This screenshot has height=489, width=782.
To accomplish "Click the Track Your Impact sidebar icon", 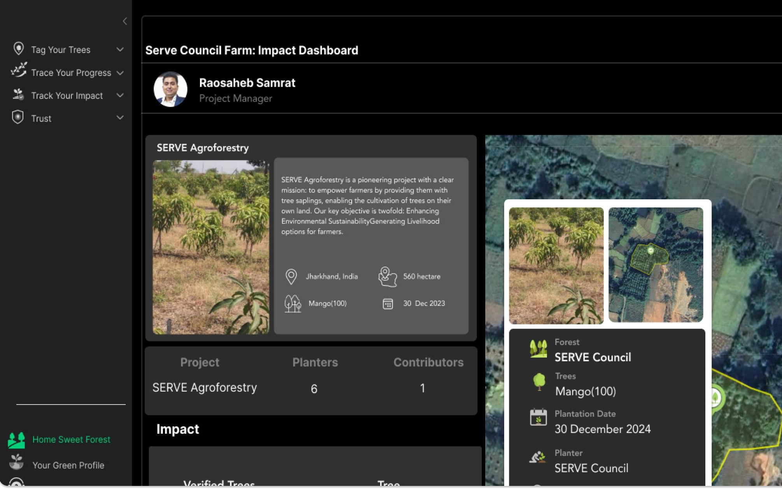I will coord(19,95).
